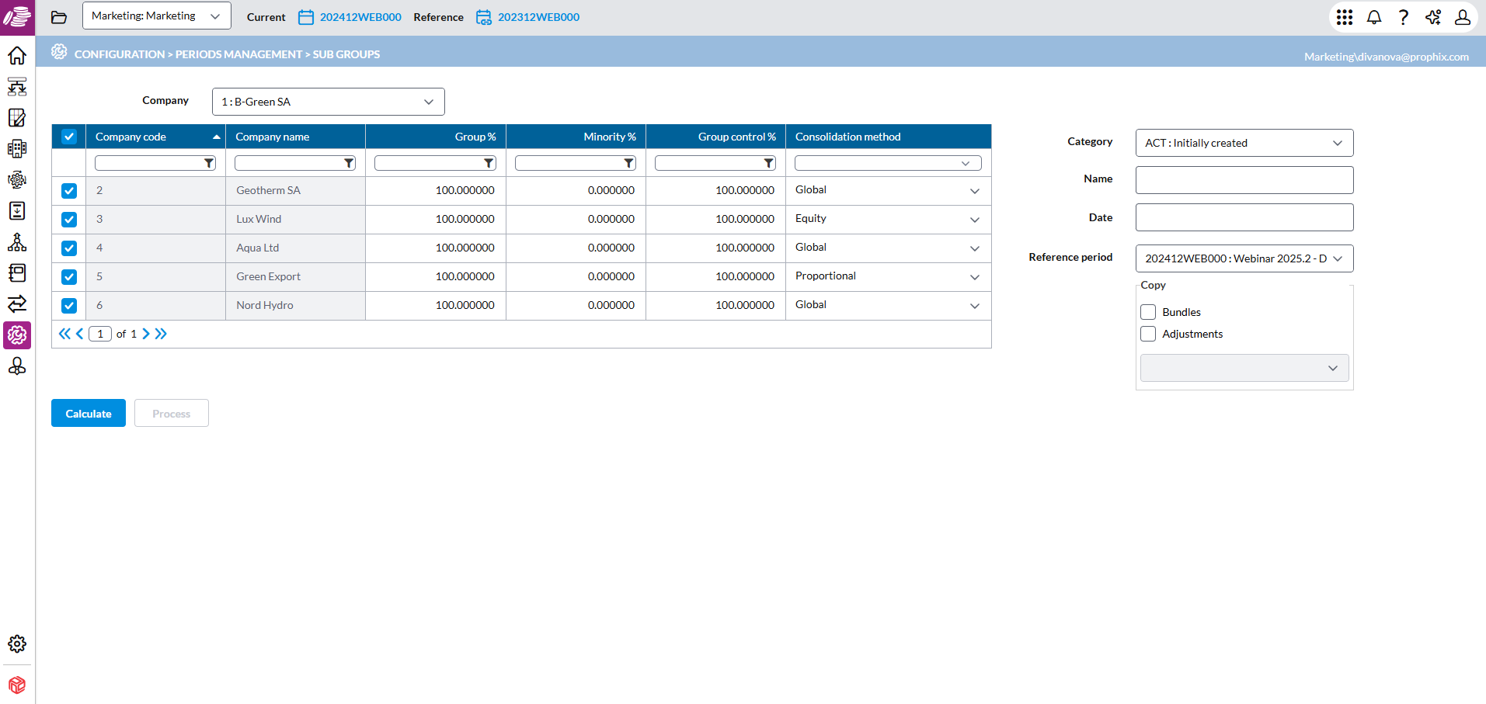This screenshot has width=1486, height=704.
Task: Click the Date input field
Action: 1243,217
